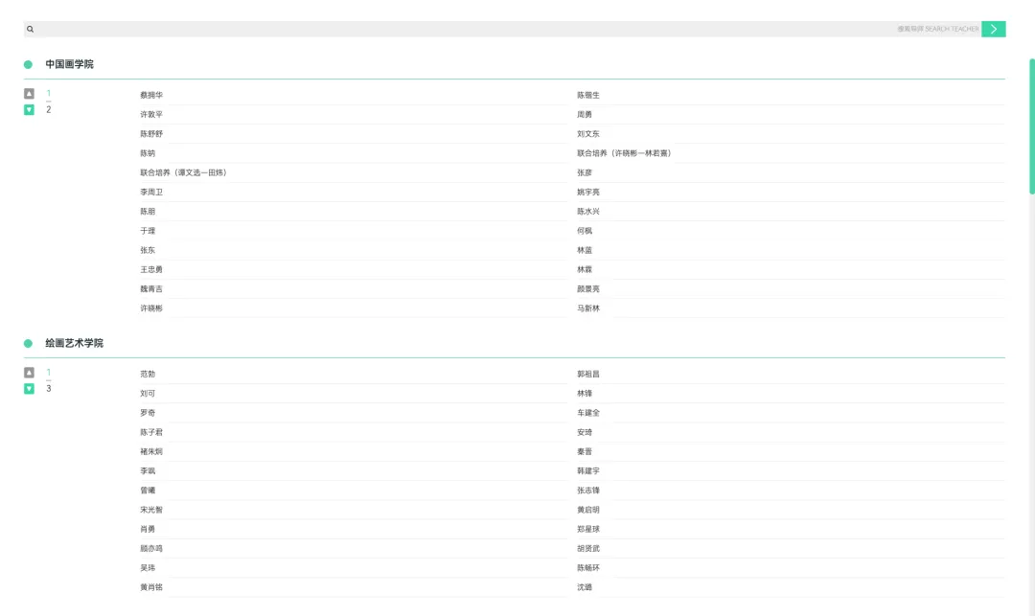
Task: Open teacher 刘文东
Action: pyautogui.click(x=588, y=134)
